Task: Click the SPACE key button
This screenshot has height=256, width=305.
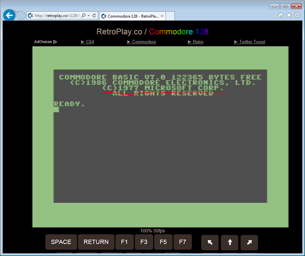Action: click(61, 242)
